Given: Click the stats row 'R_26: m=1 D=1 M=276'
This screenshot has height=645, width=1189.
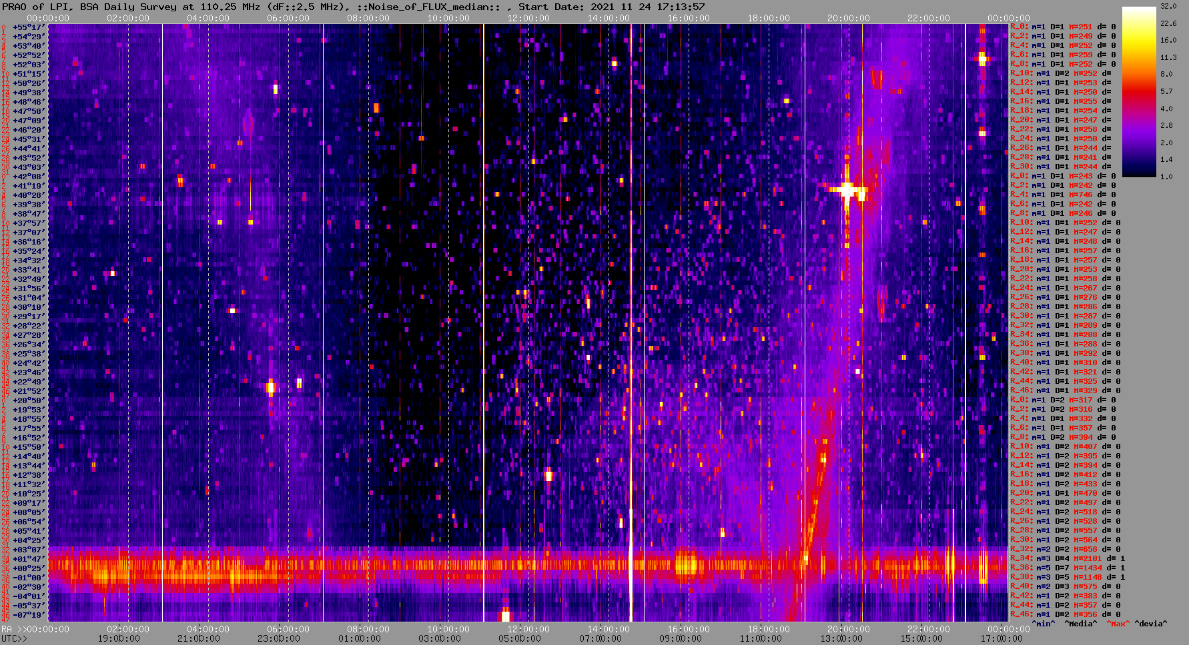Looking at the screenshot, I should 1066,297.
